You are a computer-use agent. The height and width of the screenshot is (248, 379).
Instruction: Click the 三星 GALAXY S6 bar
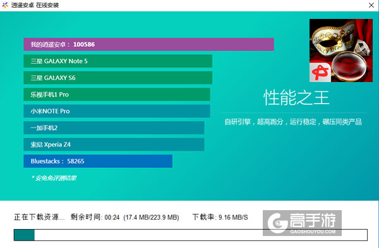(118, 78)
